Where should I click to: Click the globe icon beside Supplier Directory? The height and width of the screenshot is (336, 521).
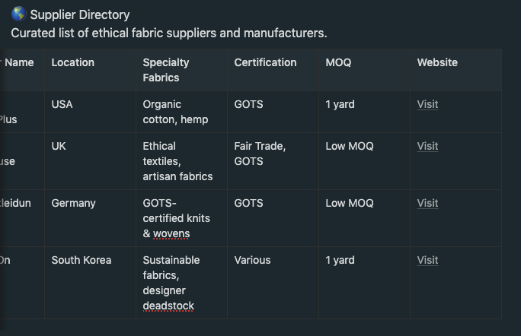[18, 14]
